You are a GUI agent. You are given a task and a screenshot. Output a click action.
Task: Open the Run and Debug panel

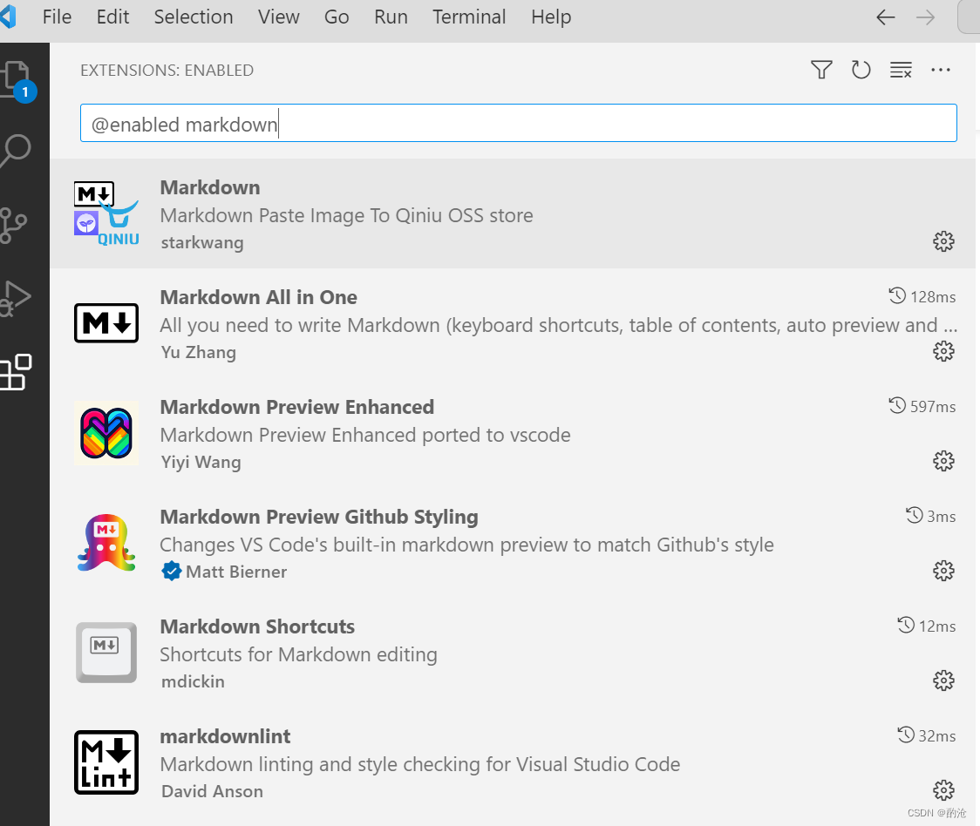24,296
